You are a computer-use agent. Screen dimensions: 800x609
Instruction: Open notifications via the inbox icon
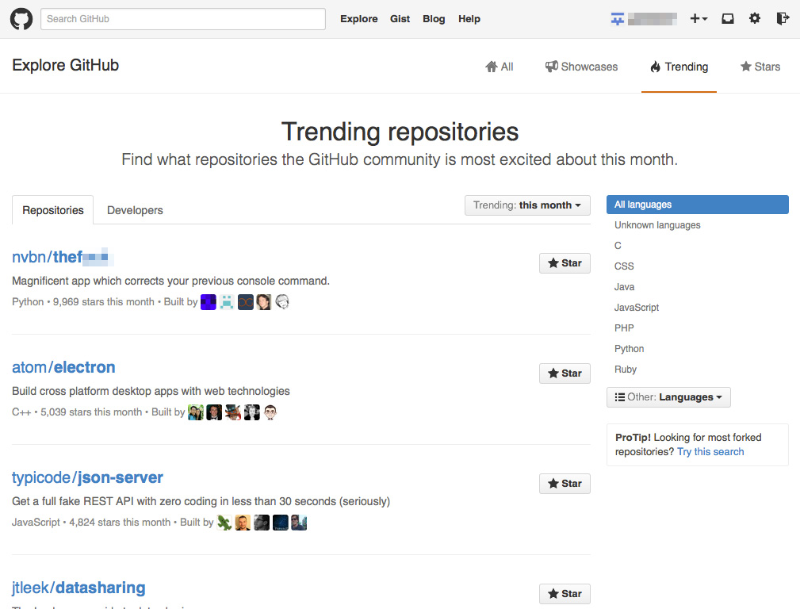pos(727,18)
